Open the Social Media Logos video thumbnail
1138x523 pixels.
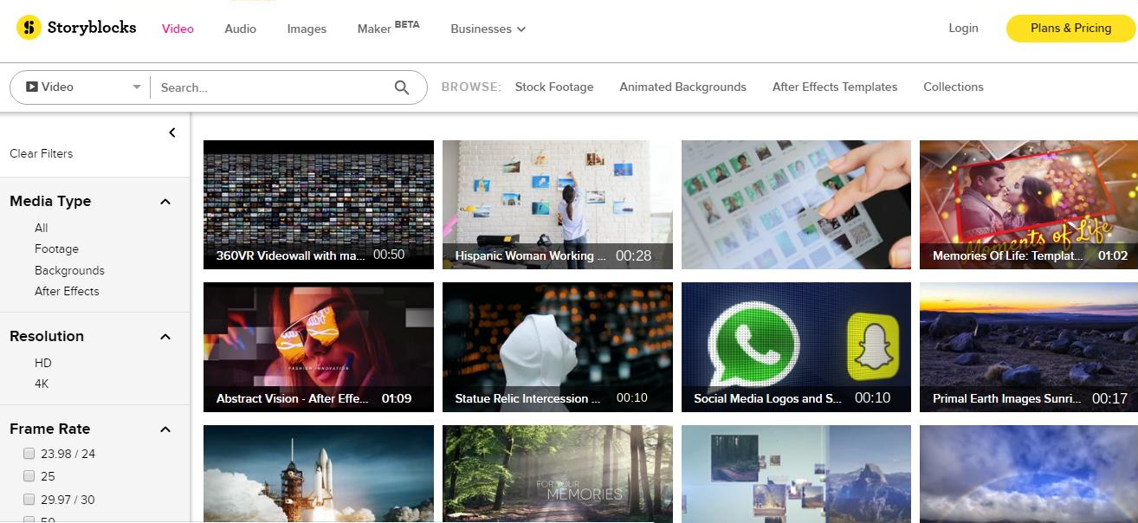(796, 346)
